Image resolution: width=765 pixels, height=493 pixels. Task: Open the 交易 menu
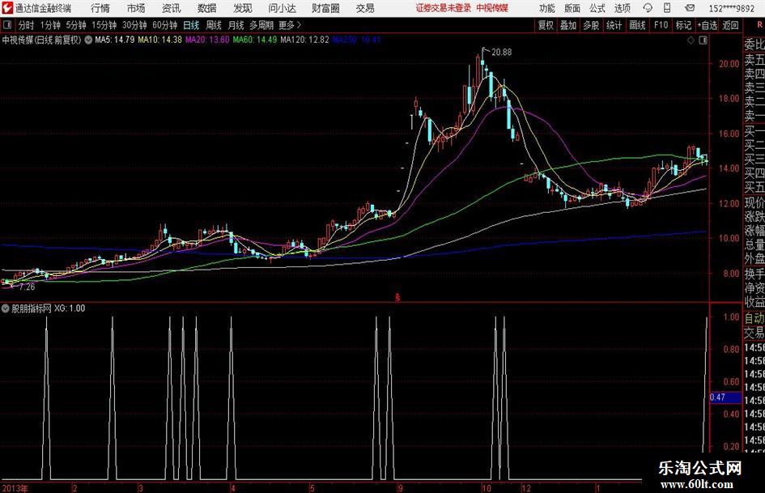[x=365, y=8]
